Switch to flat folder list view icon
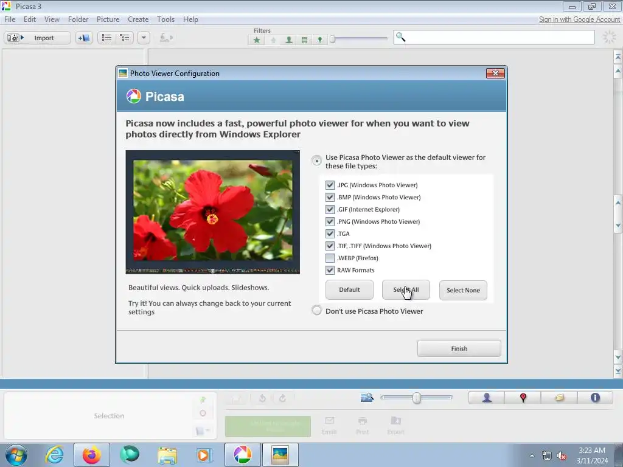Image resolution: width=623 pixels, height=467 pixels. 106,38
